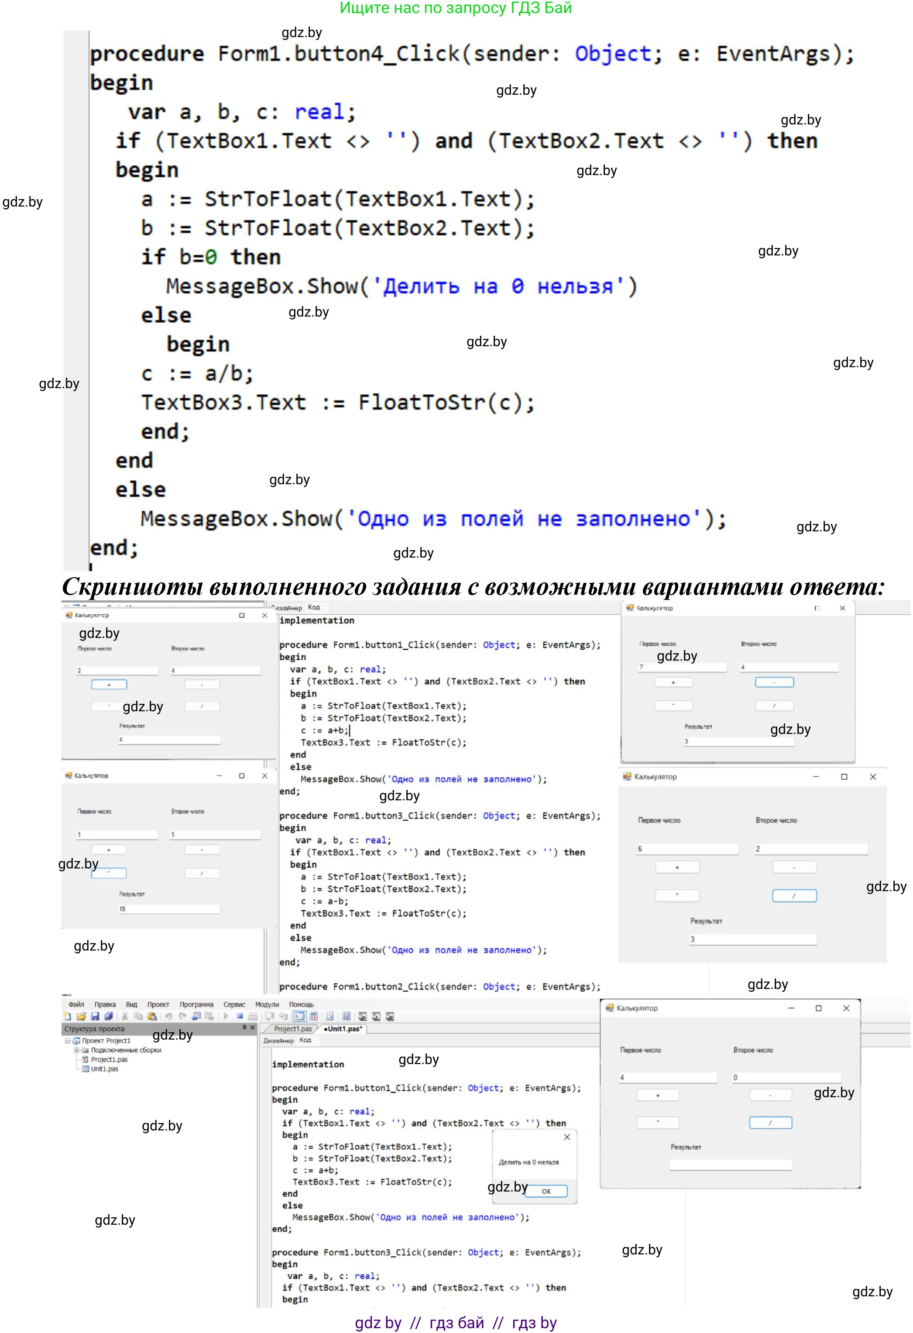913x1333 pixels.
Task: Collapse the Проект Project1 tree node
Action: coord(67,1041)
